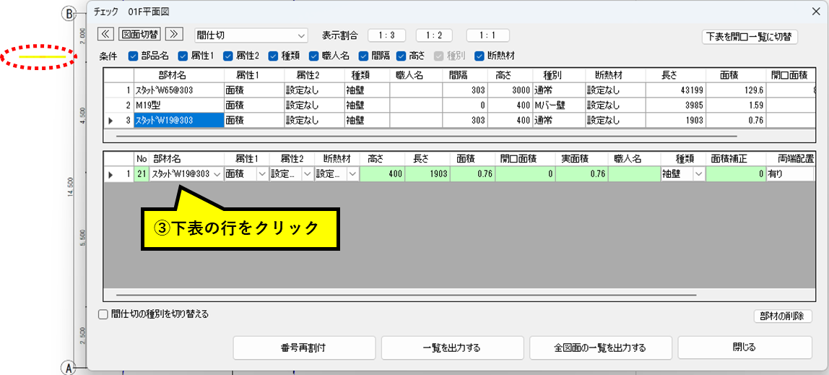Click the 部材の削除 button
829x375 pixels.
[x=782, y=316]
